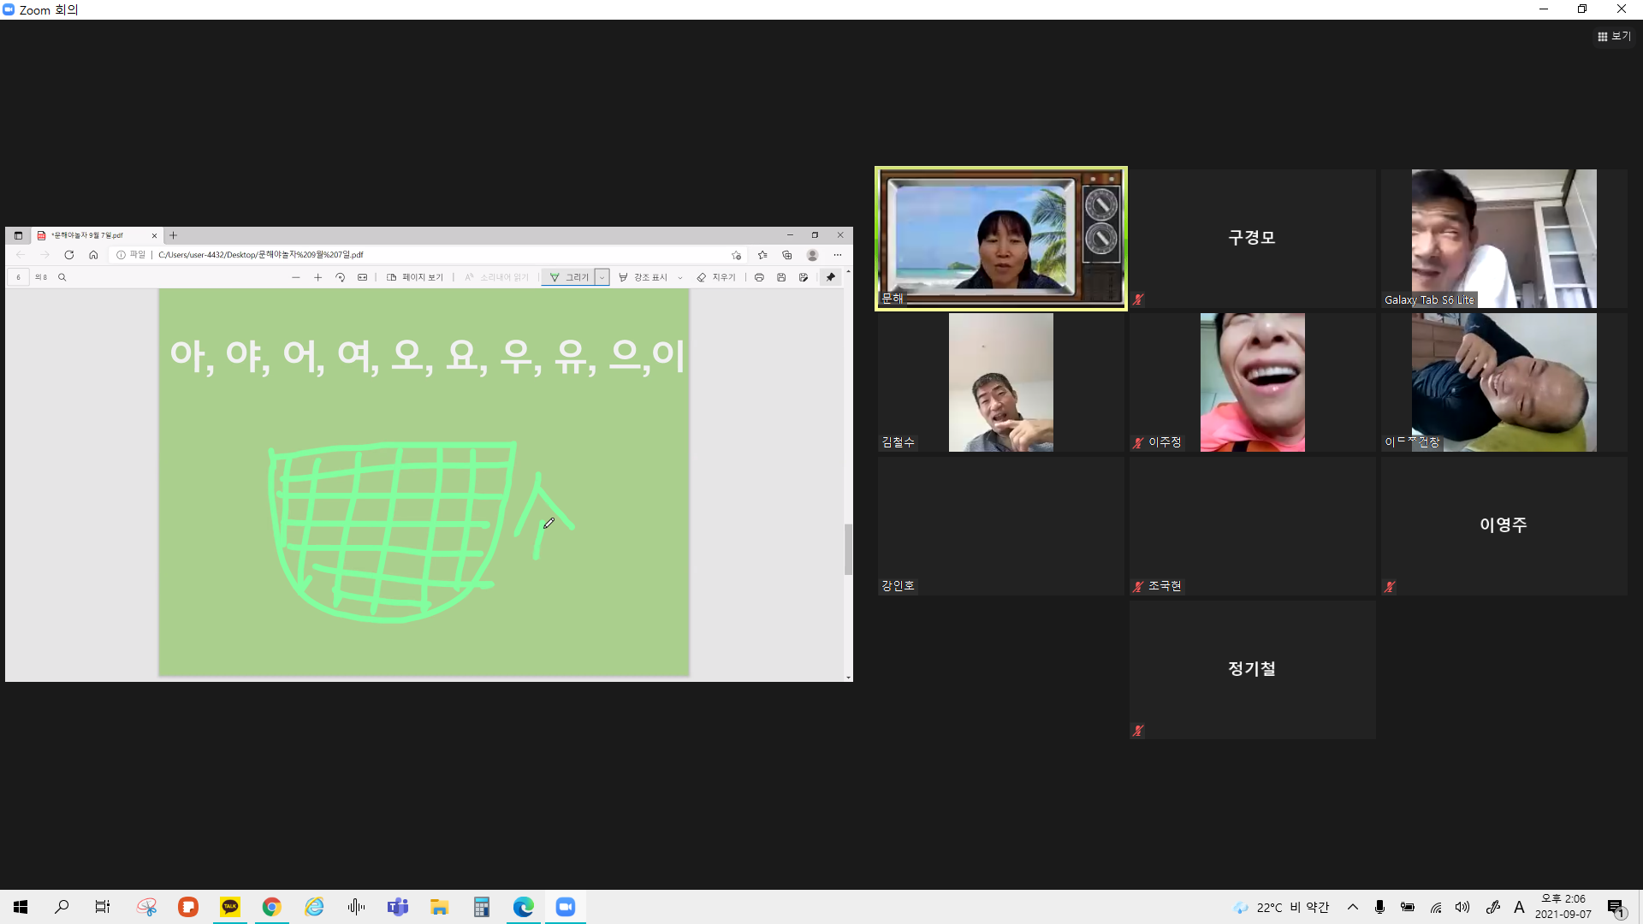Open the notification center icon
This screenshot has height=924, width=1643.
pyautogui.click(x=1616, y=908)
